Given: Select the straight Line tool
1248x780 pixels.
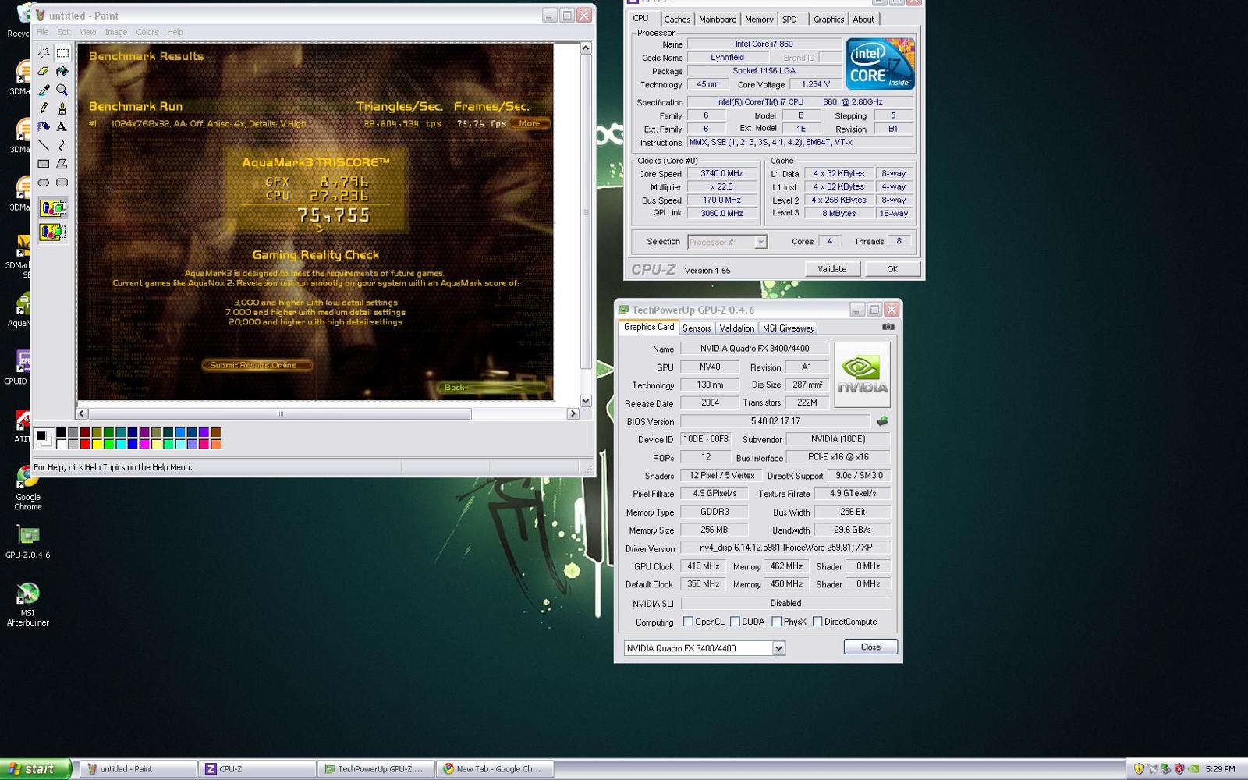Looking at the screenshot, I should point(44,145).
